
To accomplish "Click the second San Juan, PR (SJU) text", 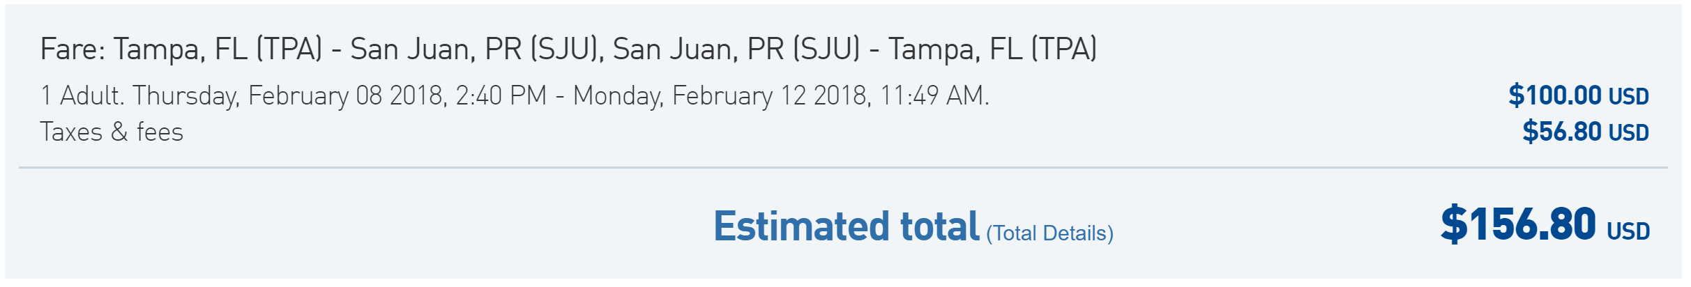I will [736, 49].
